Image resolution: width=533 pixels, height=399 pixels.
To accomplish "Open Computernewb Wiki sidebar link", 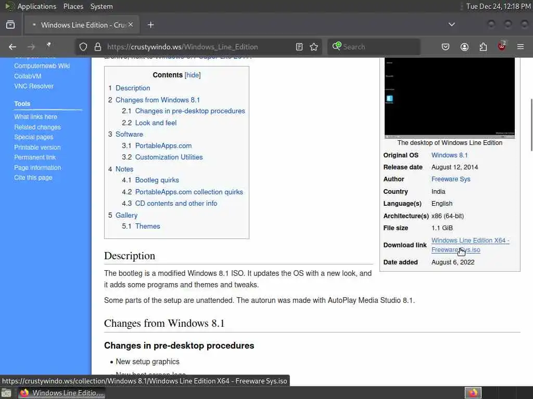I will 42,66.
